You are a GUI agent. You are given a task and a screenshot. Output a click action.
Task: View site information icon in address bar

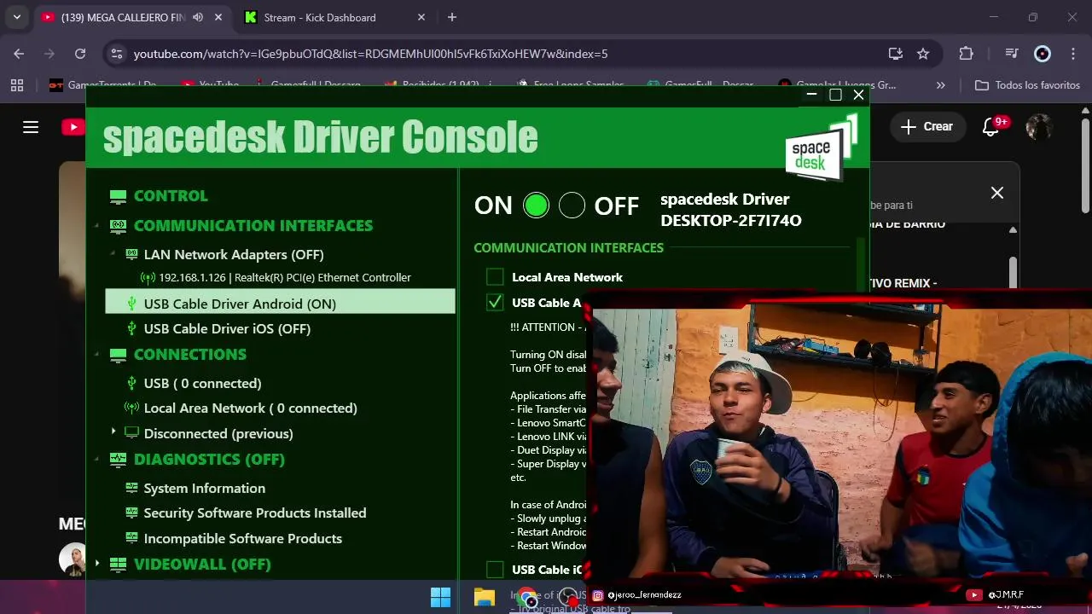pyautogui.click(x=118, y=54)
